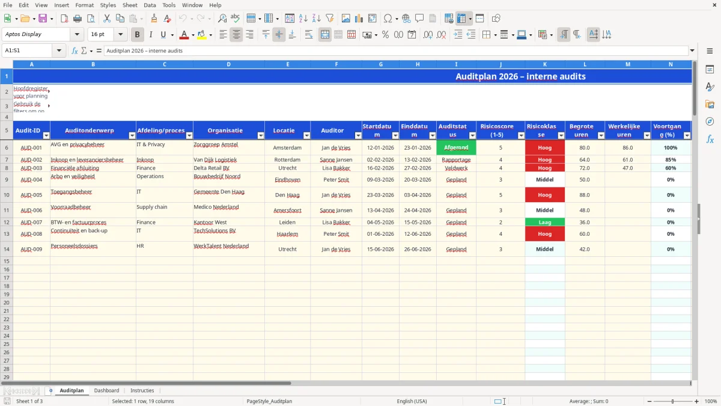Insert a hyperlink

click(x=406, y=19)
